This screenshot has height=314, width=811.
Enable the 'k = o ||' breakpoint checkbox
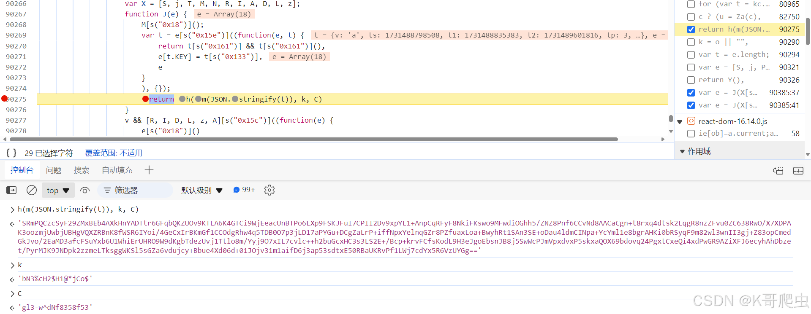click(x=691, y=42)
